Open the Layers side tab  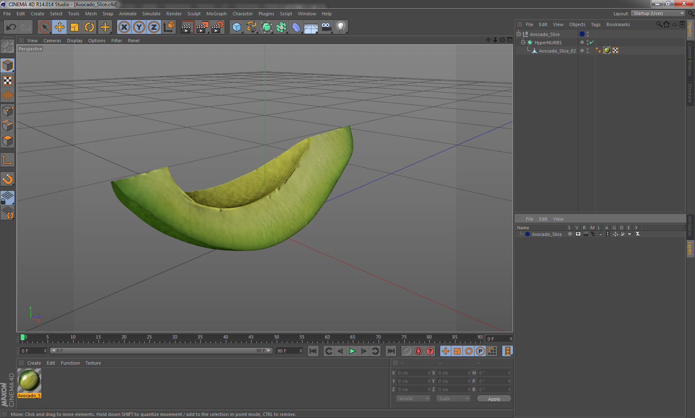(x=690, y=249)
